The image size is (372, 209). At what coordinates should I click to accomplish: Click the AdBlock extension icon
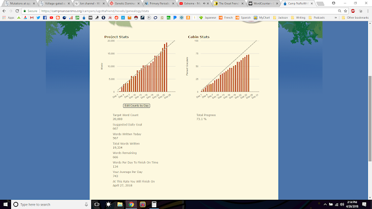coord(353,11)
